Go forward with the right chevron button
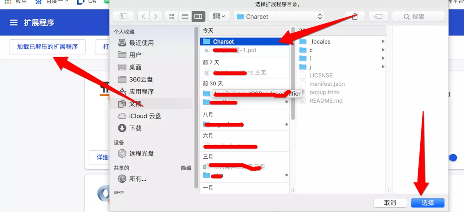This screenshot has width=464, height=212. click(x=155, y=17)
